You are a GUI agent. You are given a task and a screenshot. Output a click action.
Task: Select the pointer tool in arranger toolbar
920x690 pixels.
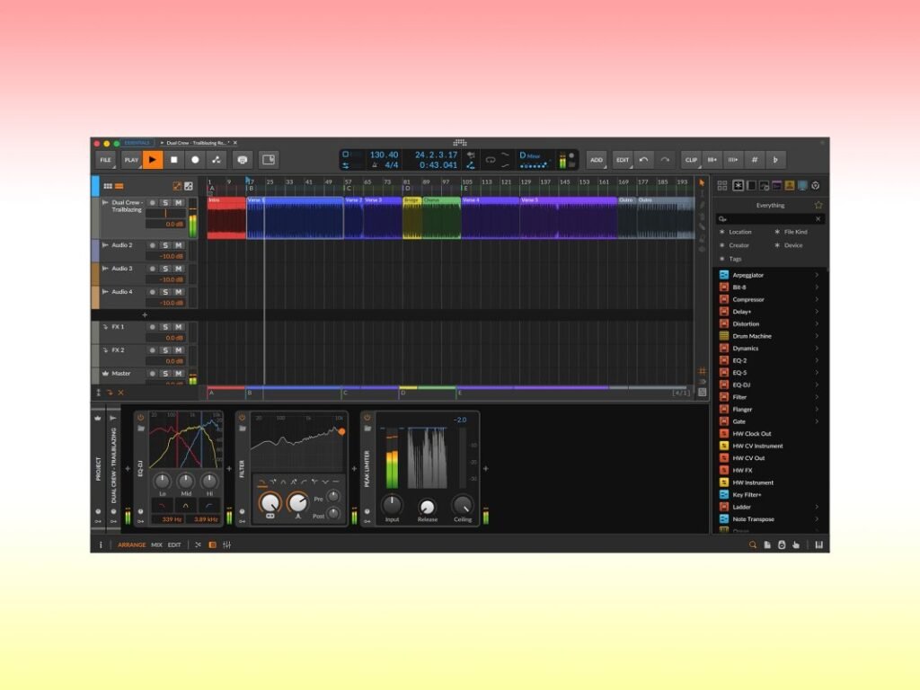702,183
